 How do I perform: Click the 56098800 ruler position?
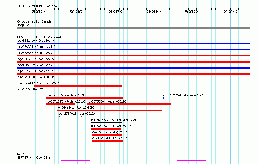point(154,12)
